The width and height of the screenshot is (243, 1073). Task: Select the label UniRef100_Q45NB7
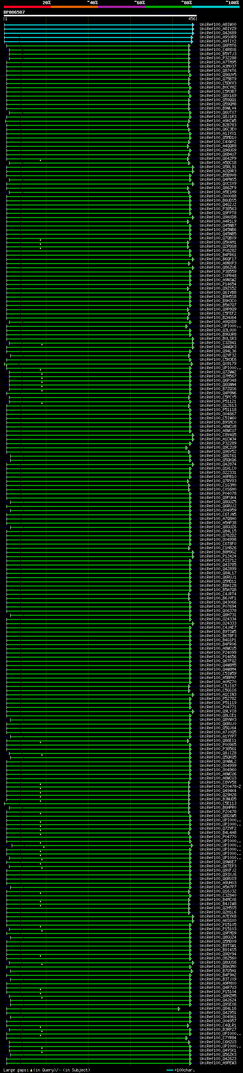[x=218, y=225]
